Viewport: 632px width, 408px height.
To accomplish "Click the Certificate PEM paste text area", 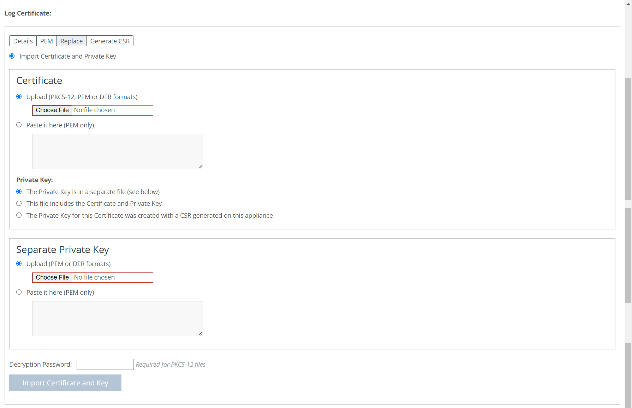I will point(117,151).
